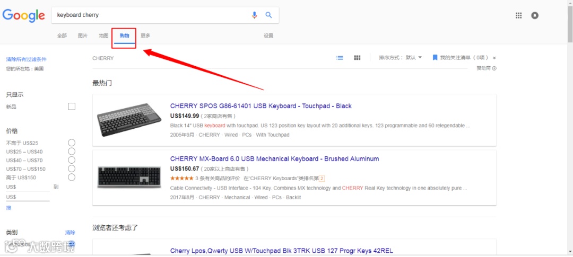Open CHERRY SPOS G86-61401 USB Keyboard link
Screen dimensions: 573x257
click(x=261, y=106)
